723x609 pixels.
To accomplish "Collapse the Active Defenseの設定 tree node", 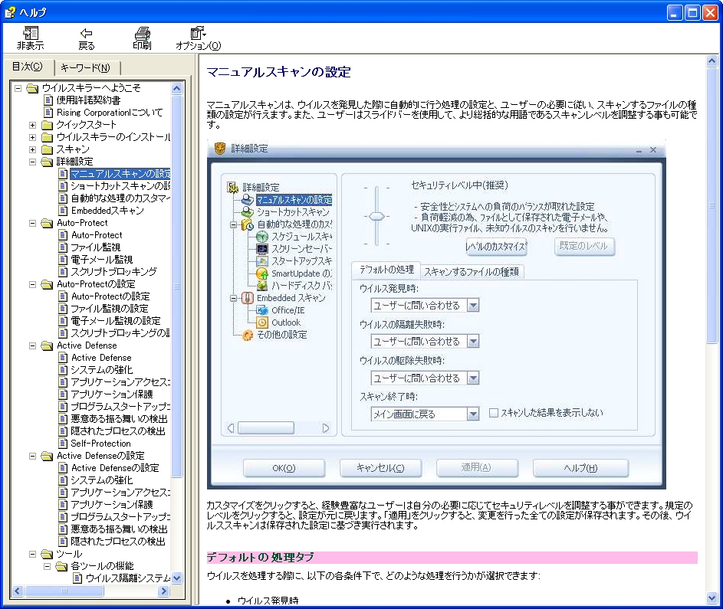I will pyautogui.click(x=32, y=456).
